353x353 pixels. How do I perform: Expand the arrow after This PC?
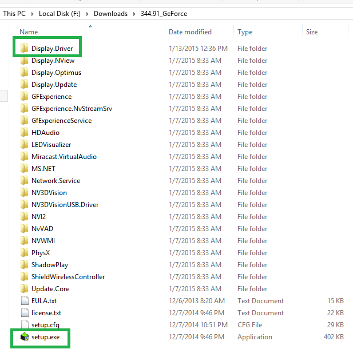(33, 14)
